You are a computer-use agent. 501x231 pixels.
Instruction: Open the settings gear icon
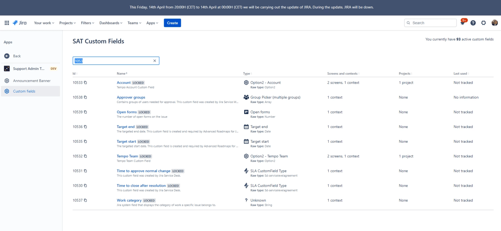pyautogui.click(x=483, y=23)
